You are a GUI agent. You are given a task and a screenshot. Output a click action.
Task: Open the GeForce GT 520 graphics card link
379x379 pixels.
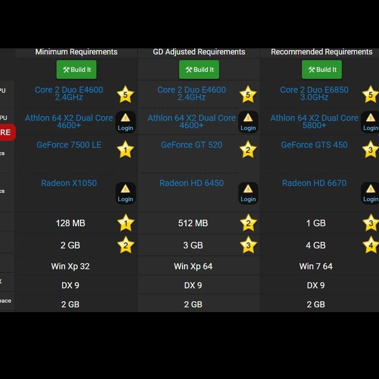[x=192, y=145]
